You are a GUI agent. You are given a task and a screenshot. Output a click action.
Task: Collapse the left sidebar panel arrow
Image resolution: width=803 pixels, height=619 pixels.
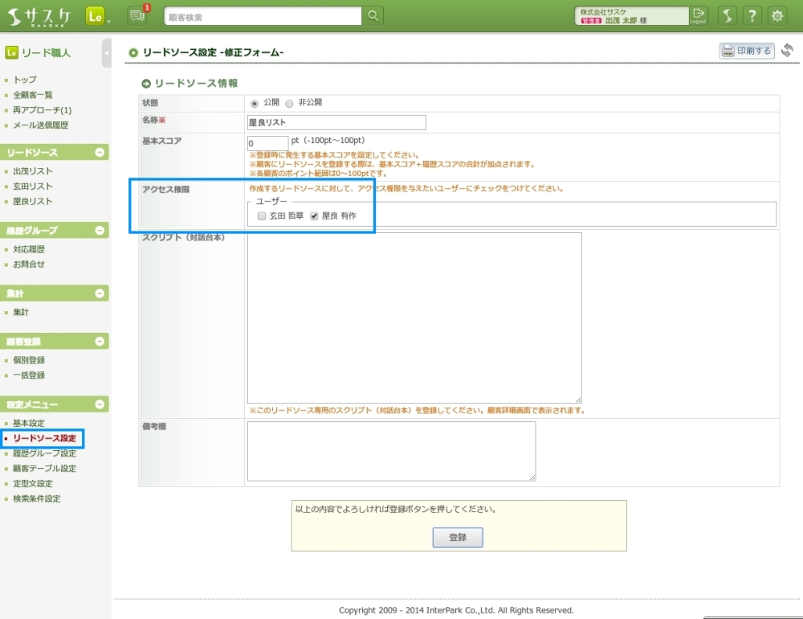(107, 53)
